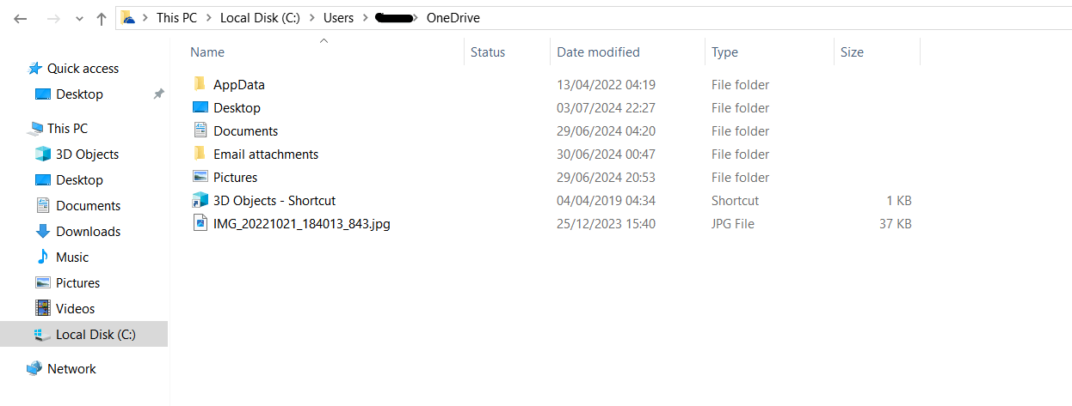Click the 03/07/2024 22:27 modified date
Image resolution: width=1072 pixels, height=406 pixels.
[x=606, y=108]
